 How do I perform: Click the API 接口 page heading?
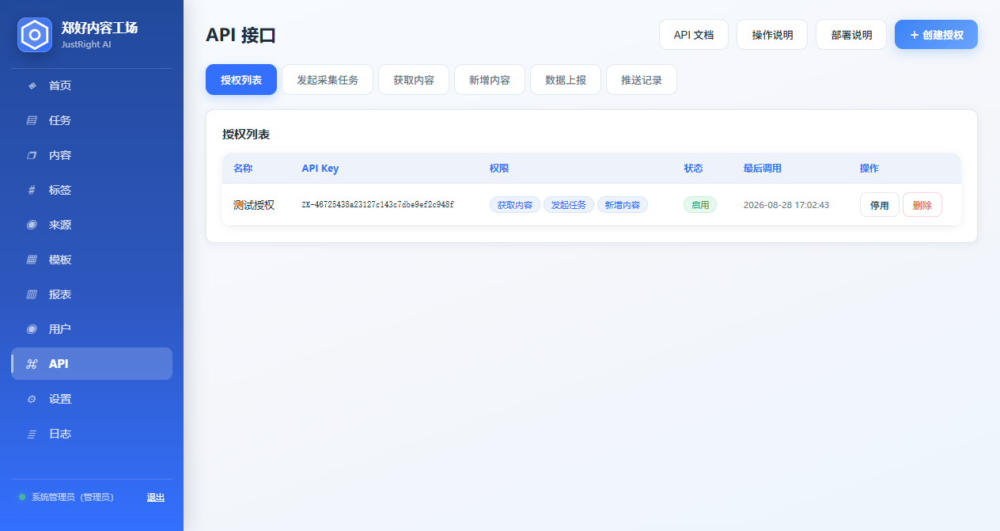coord(241,35)
